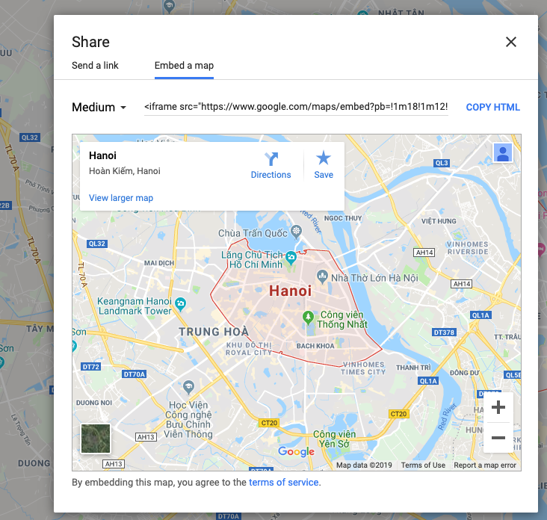547x520 pixels.
Task: Click the Lăng Chủ Tịch Hồ Chí Minh camera marker
Action: (x=291, y=258)
